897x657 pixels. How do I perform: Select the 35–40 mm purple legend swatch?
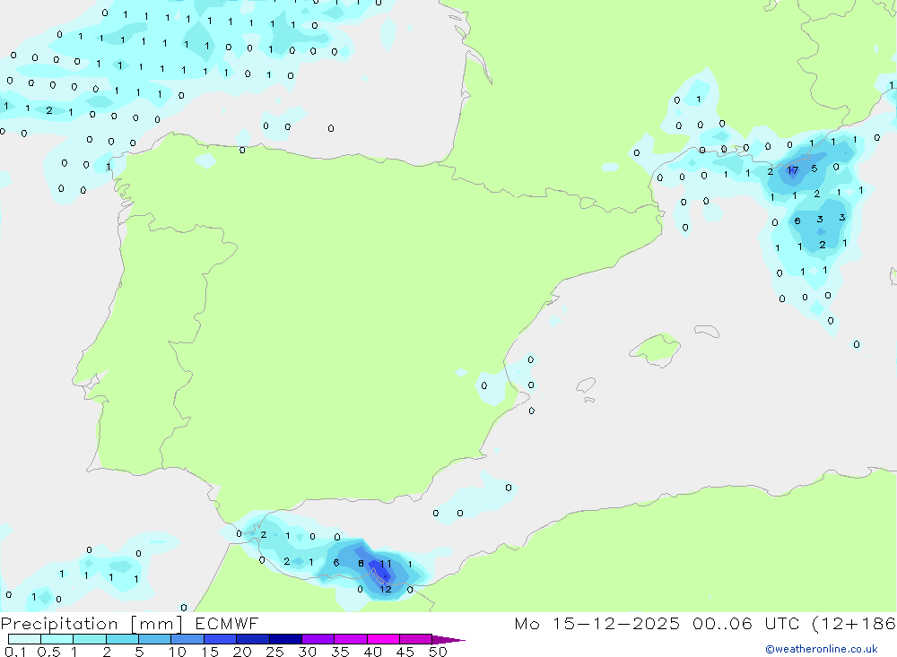click(x=350, y=639)
